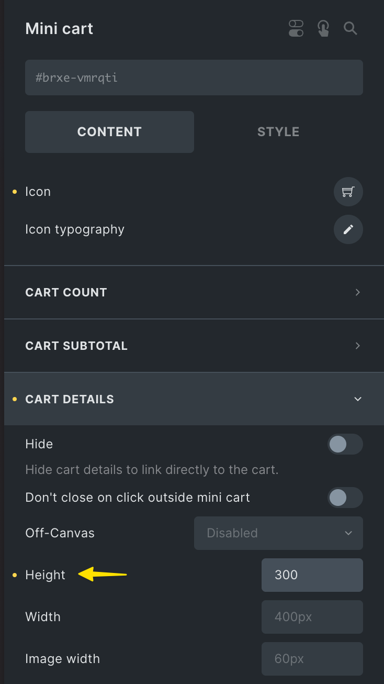
Task: Click the yellow dot next to Icon
Action: pos(15,192)
